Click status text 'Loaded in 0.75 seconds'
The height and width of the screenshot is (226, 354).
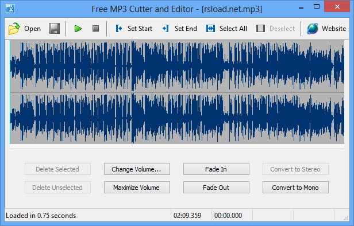point(41,216)
